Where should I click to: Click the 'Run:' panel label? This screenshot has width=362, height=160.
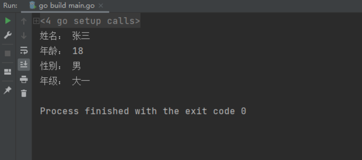coord(10,6)
